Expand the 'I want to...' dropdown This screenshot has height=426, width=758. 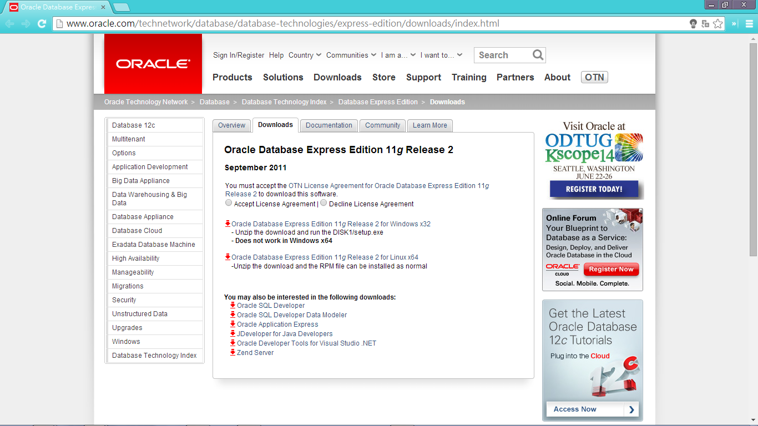point(441,55)
